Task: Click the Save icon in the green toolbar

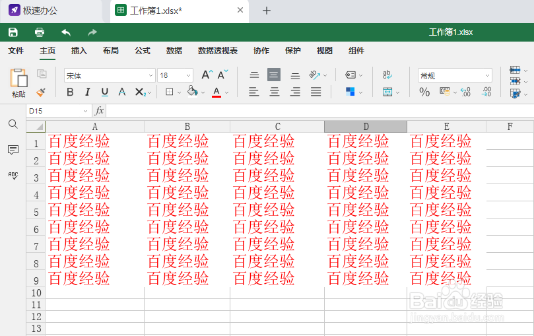Action: (x=13, y=32)
